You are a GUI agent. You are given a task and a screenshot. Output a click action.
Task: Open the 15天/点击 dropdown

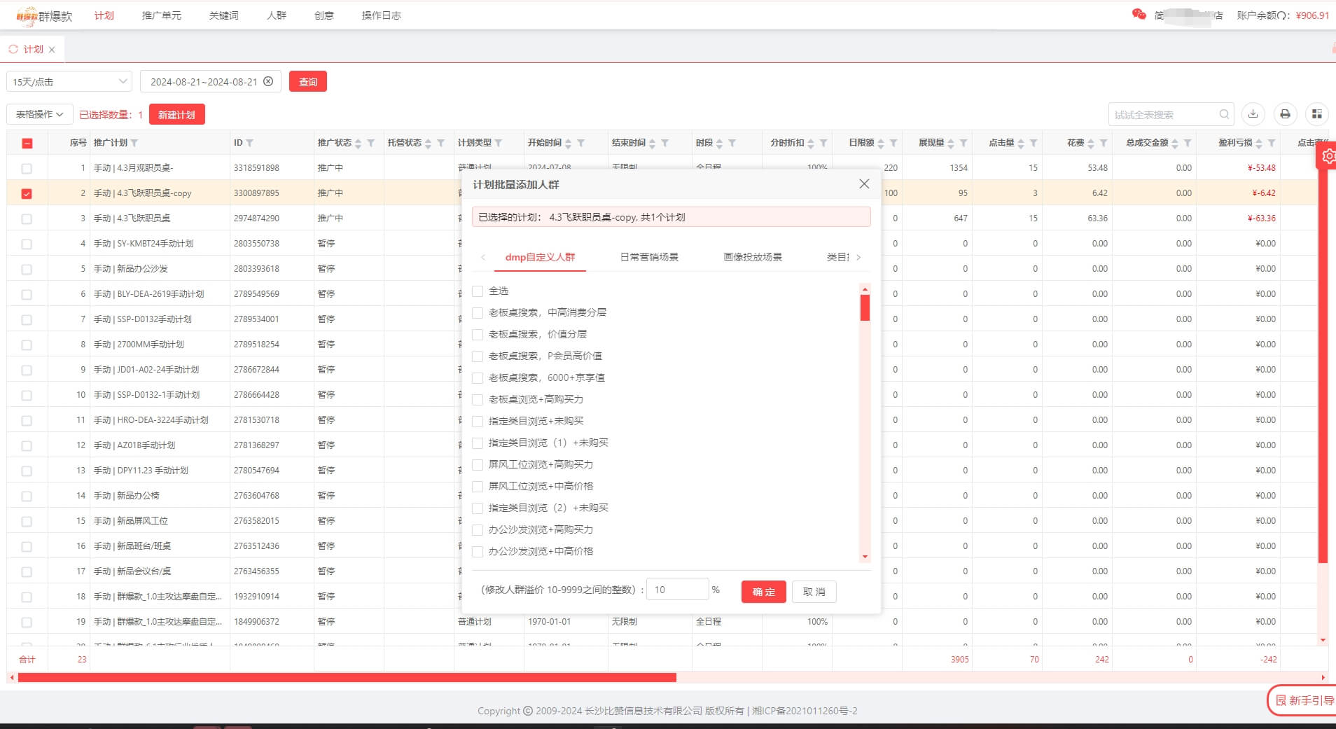click(x=69, y=81)
